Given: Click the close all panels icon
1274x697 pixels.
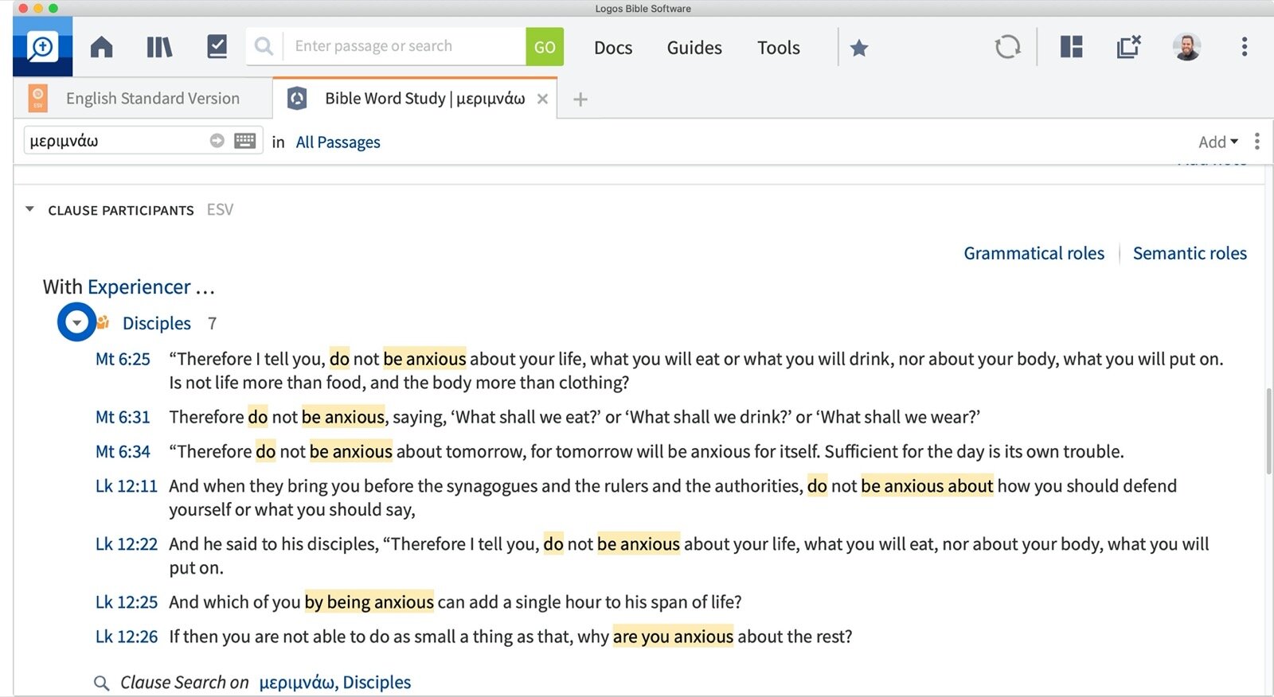Looking at the screenshot, I should (x=1128, y=46).
